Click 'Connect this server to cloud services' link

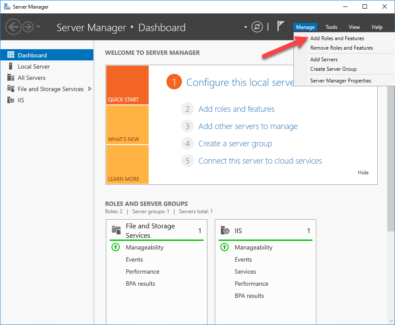[x=260, y=161]
